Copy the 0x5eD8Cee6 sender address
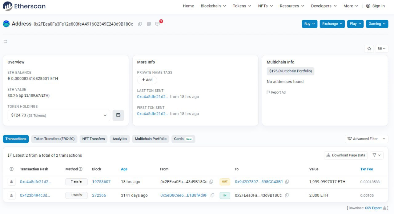The height and width of the screenshot is (214, 394). [x=212, y=195]
